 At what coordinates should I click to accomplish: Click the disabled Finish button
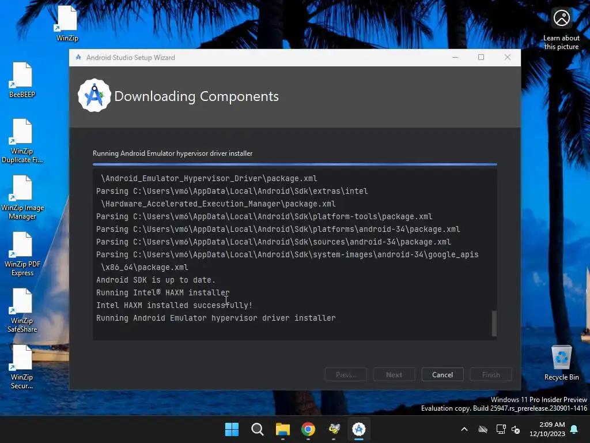pos(491,374)
